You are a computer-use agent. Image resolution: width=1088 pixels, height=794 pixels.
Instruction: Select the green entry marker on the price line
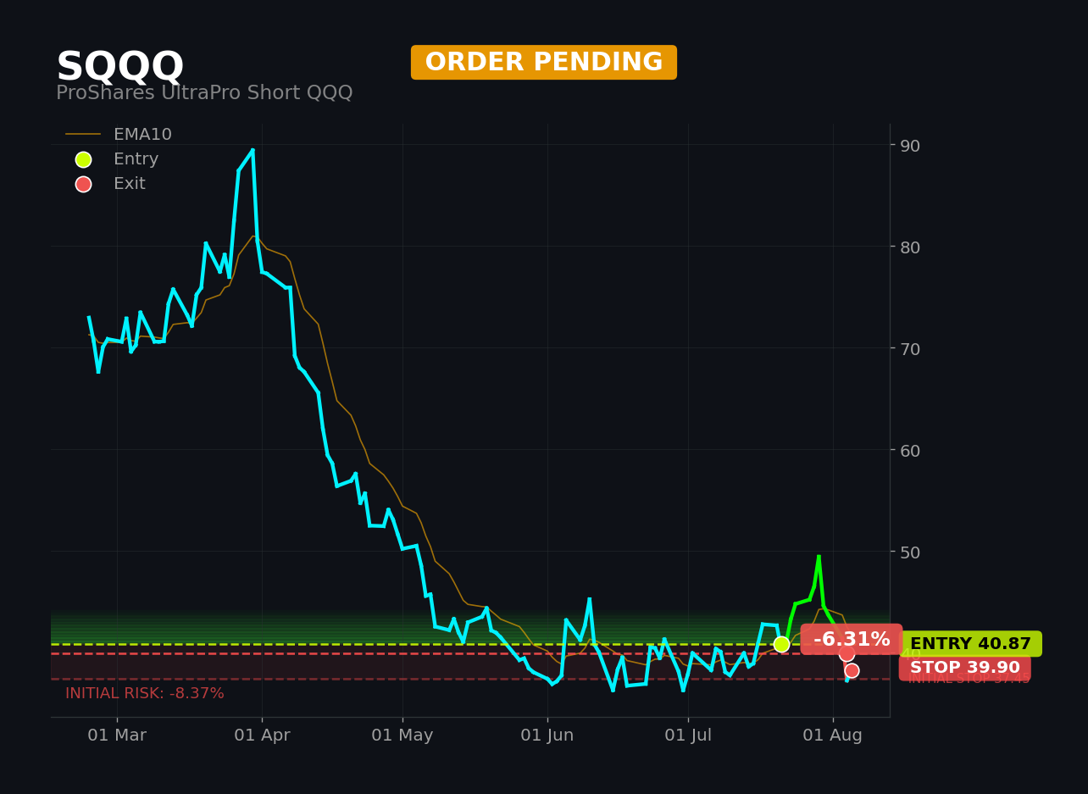tap(781, 644)
